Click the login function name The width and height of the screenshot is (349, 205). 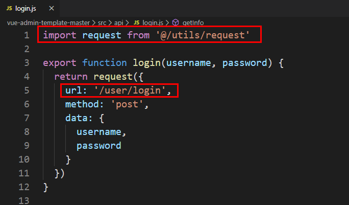coord(146,63)
